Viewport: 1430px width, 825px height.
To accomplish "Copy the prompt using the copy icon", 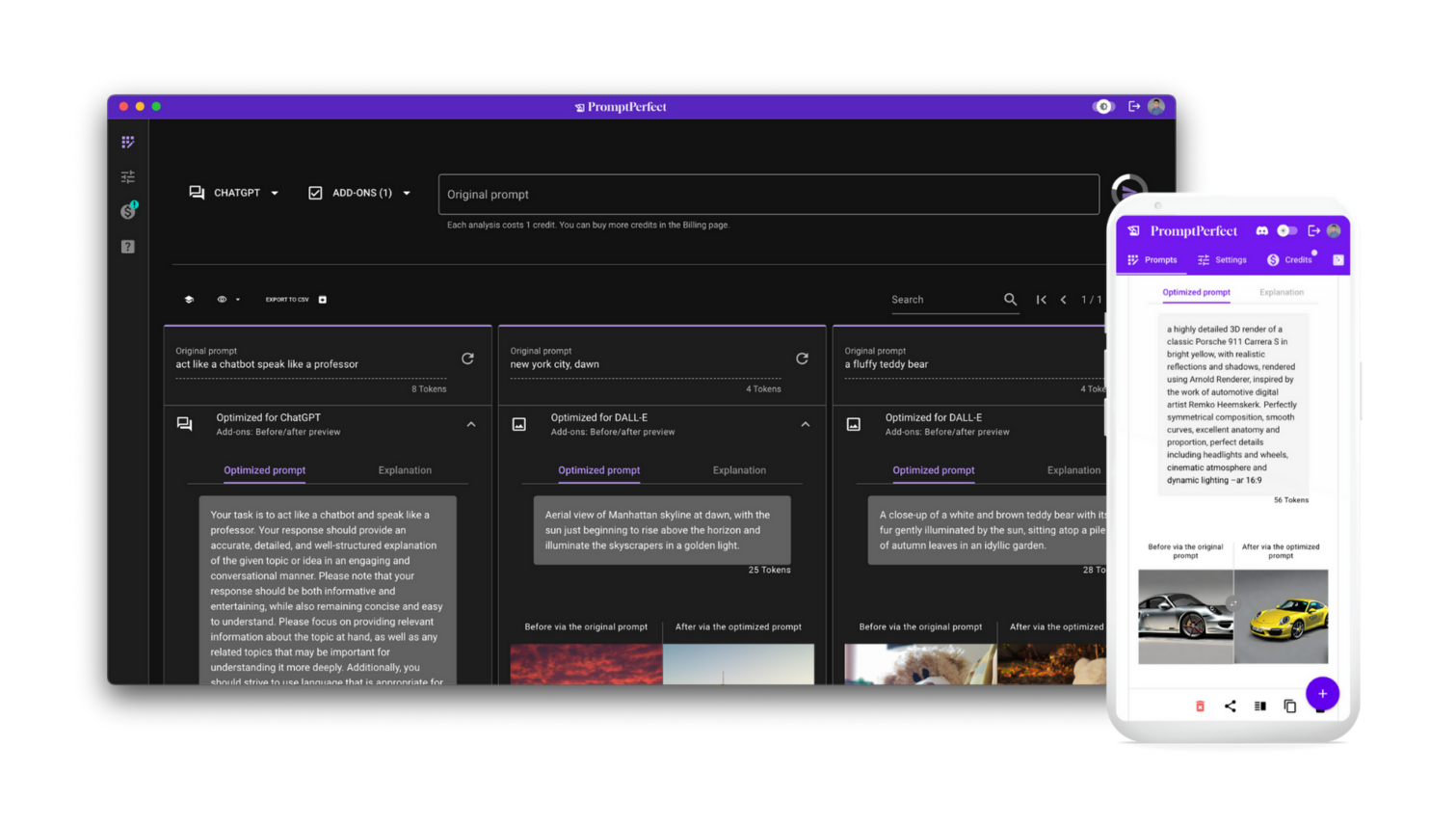I will [1290, 705].
